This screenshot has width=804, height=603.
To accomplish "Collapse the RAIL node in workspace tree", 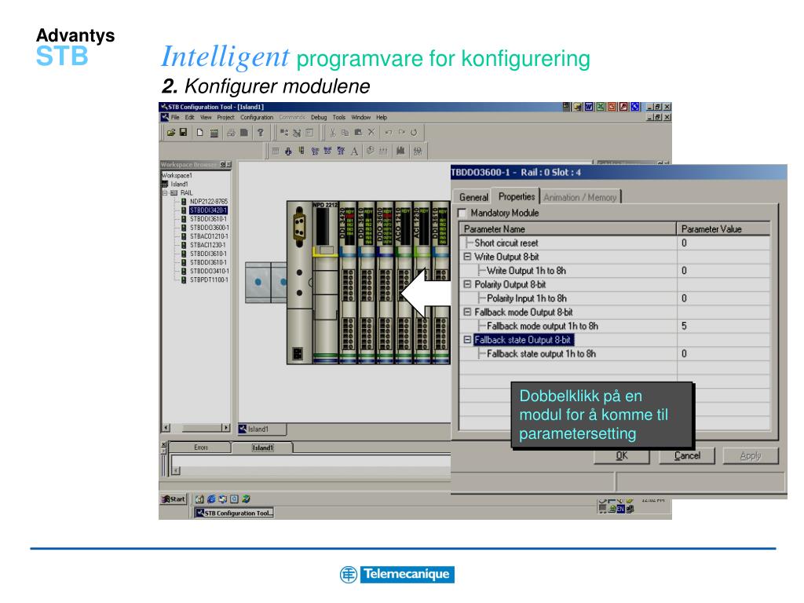I will (165, 193).
